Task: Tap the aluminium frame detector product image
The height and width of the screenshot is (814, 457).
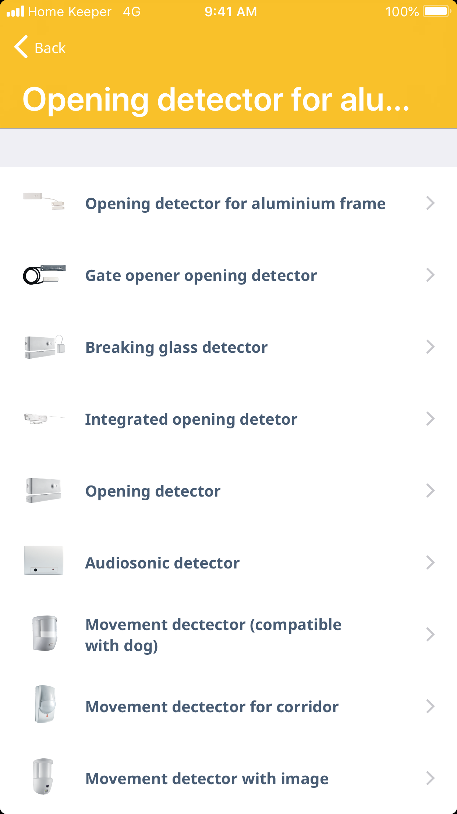Action: click(44, 201)
